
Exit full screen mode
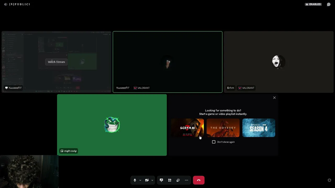pyautogui.click(x=329, y=180)
